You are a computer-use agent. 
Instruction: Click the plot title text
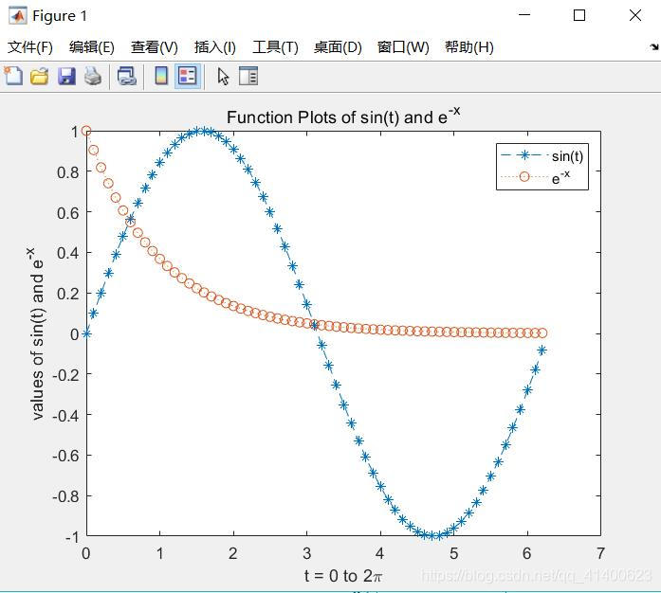click(343, 116)
